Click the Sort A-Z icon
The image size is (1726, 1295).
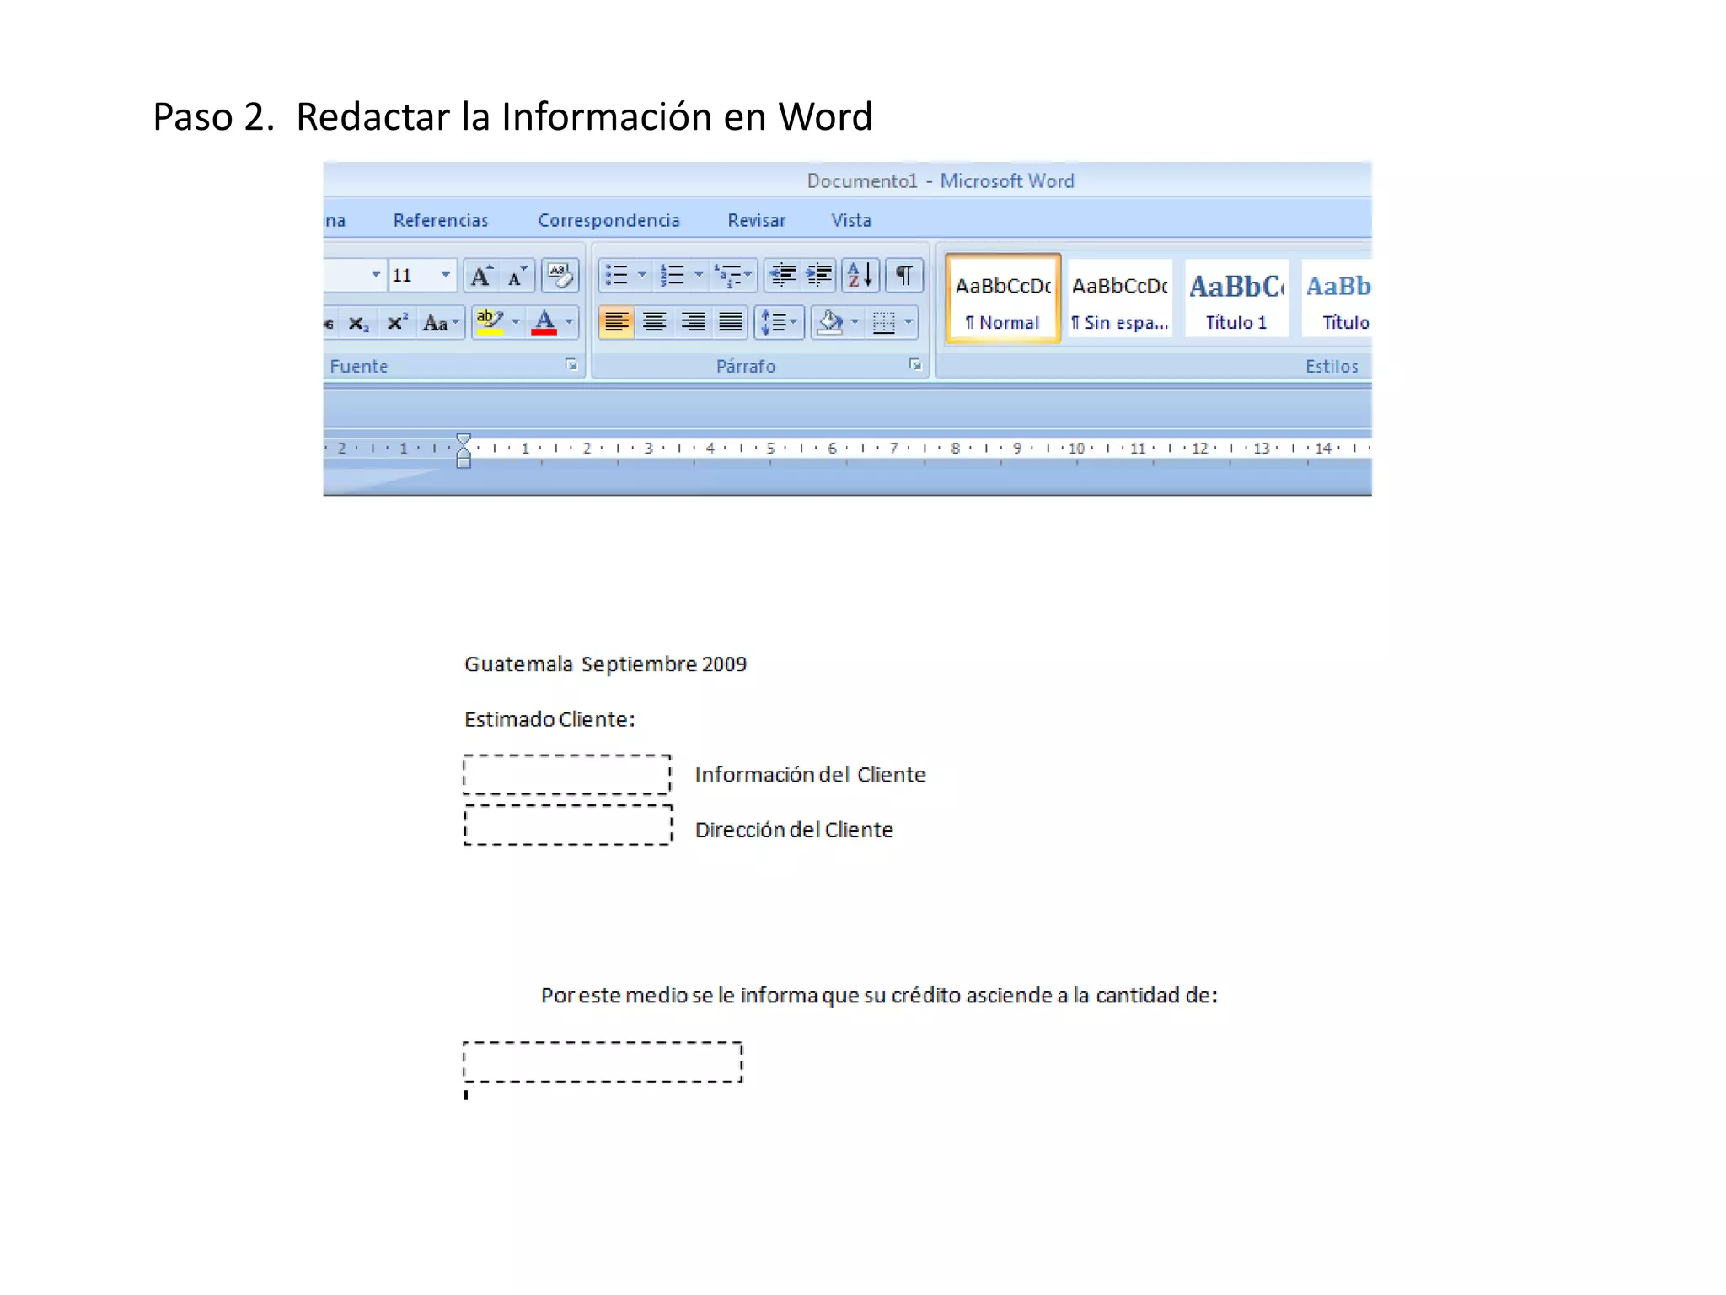860,276
